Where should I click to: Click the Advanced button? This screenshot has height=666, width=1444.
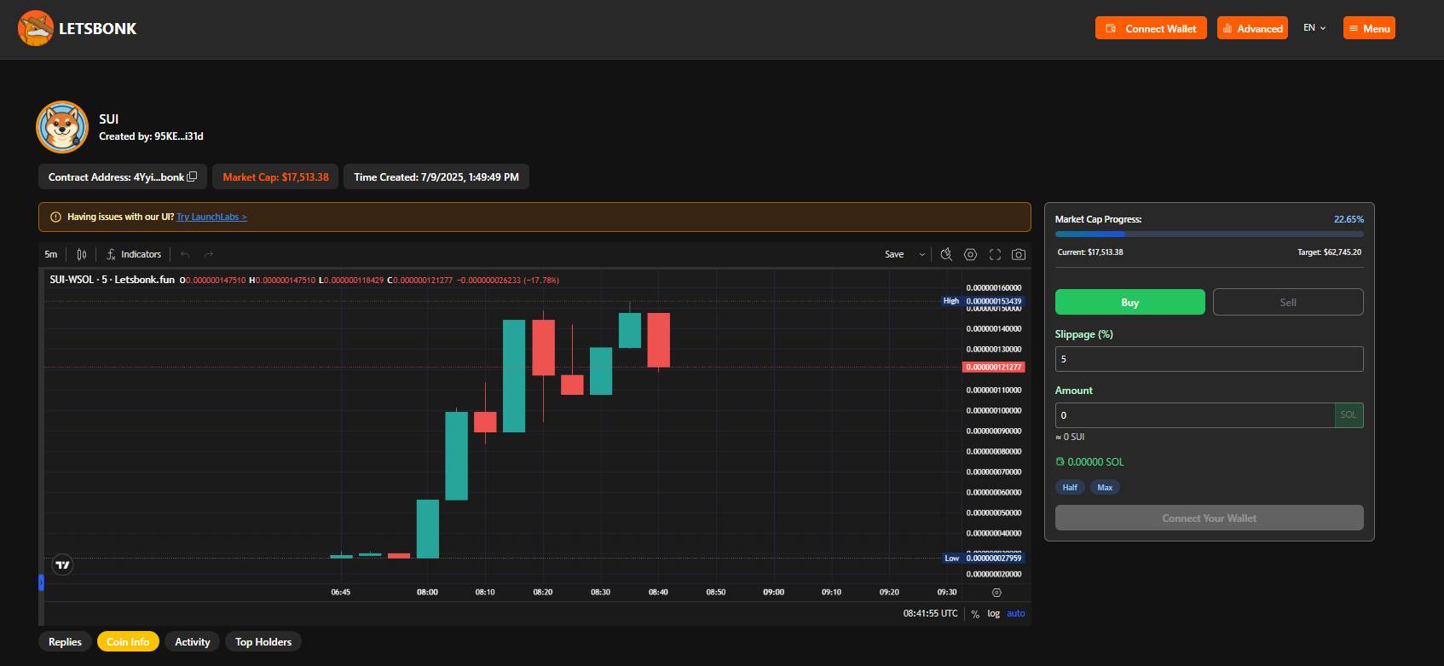(x=1252, y=28)
